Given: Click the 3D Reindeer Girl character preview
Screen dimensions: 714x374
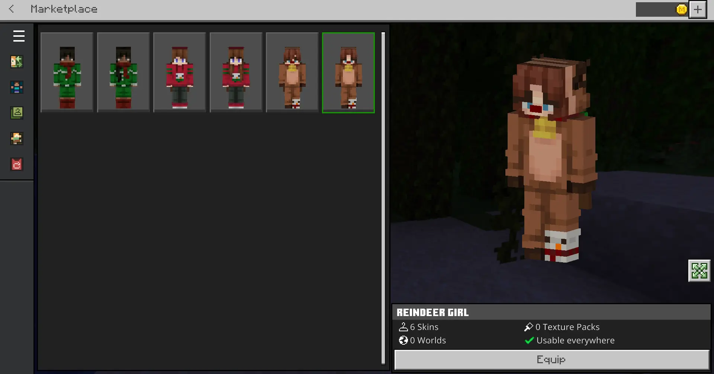Looking at the screenshot, I should 550,160.
